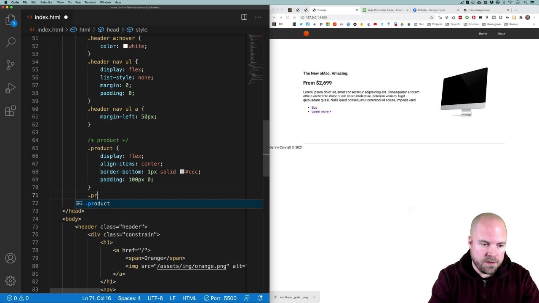539x303 pixels.
Task: Switch to Roboto - Google Fonts tab
Action: click(431, 10)
